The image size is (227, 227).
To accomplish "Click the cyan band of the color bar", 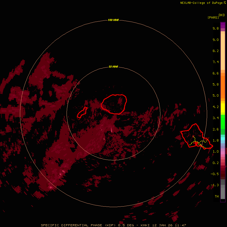I will pos(223,138).
